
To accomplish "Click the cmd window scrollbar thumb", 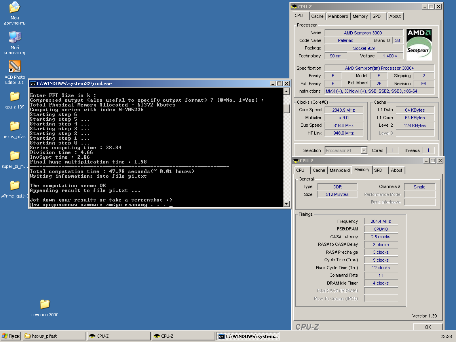I will [287, 109].
